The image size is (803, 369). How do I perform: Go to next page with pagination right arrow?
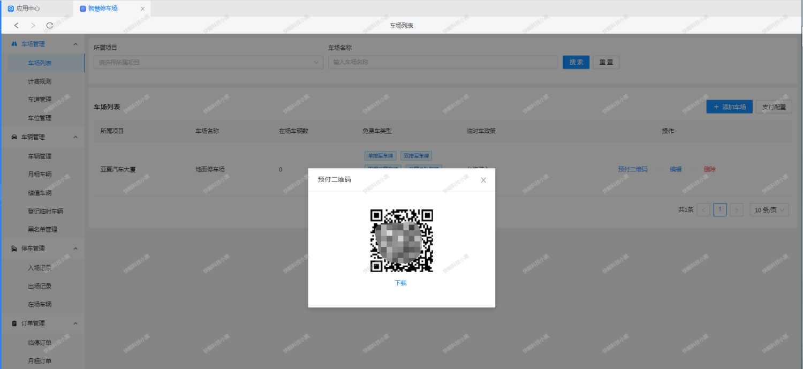(x=737, y=210)
